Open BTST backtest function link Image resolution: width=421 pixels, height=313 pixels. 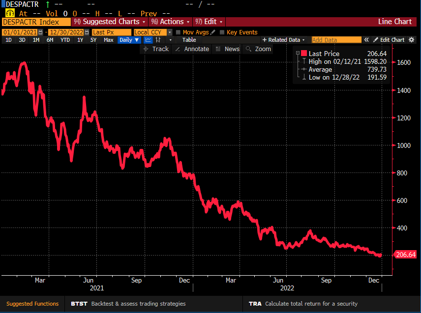(128, 304)
